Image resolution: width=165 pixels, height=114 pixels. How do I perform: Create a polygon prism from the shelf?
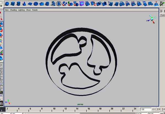(42, 4)
